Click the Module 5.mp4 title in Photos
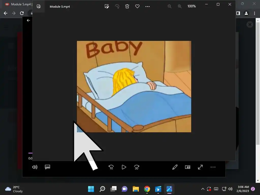260x195 pixels. click(x=60, y=6)
